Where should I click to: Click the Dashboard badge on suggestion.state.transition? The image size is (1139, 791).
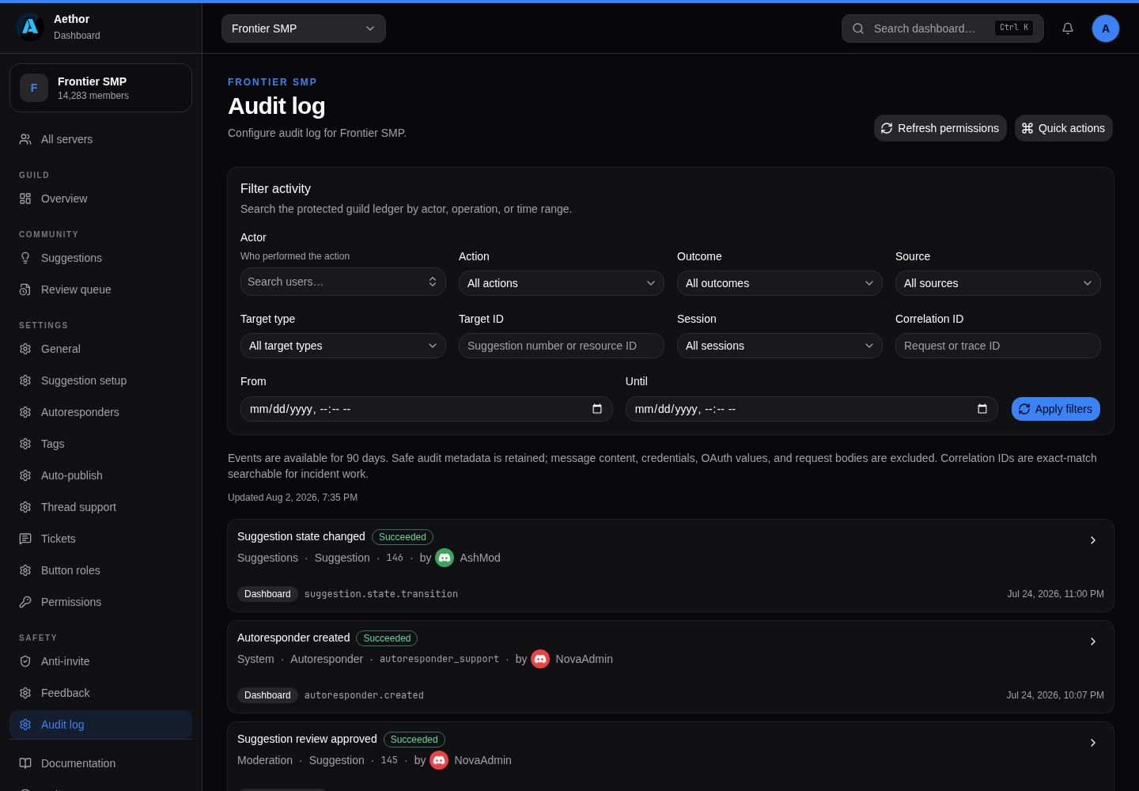coord(267,594)
